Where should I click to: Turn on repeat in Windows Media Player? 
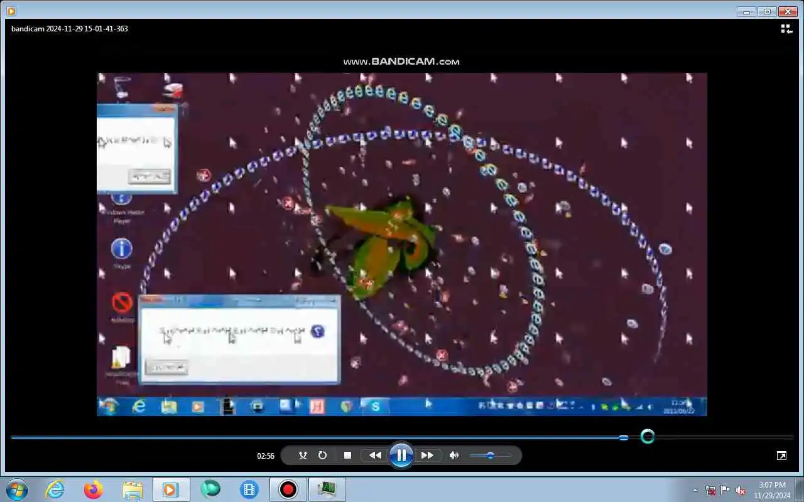322,456
